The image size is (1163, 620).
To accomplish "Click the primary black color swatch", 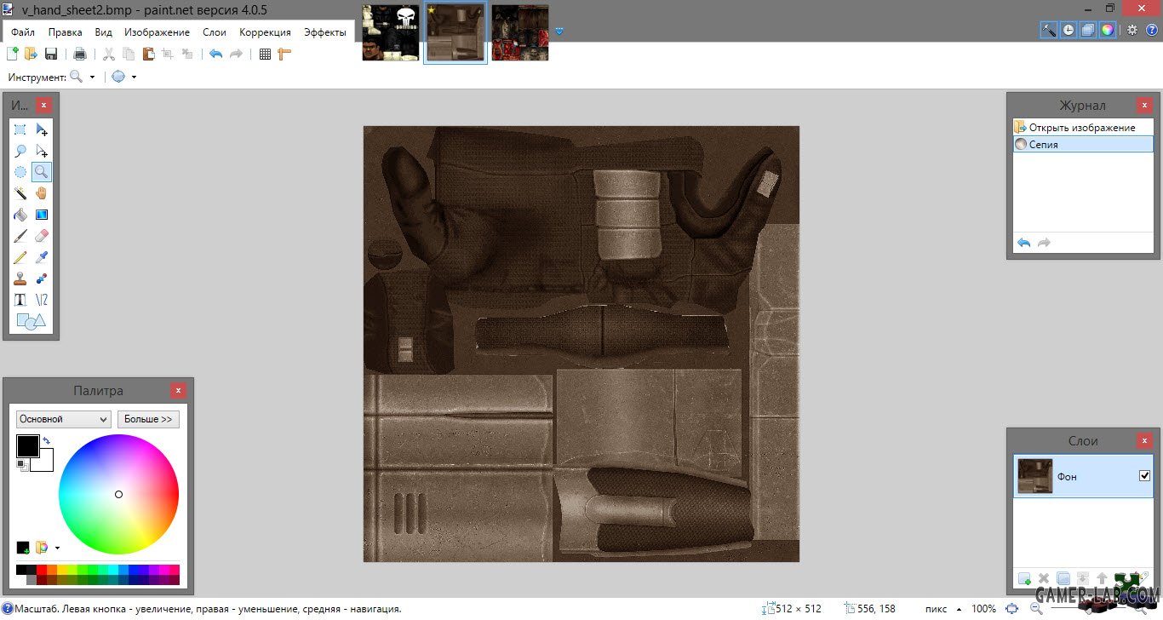I will tap(27, 445).
